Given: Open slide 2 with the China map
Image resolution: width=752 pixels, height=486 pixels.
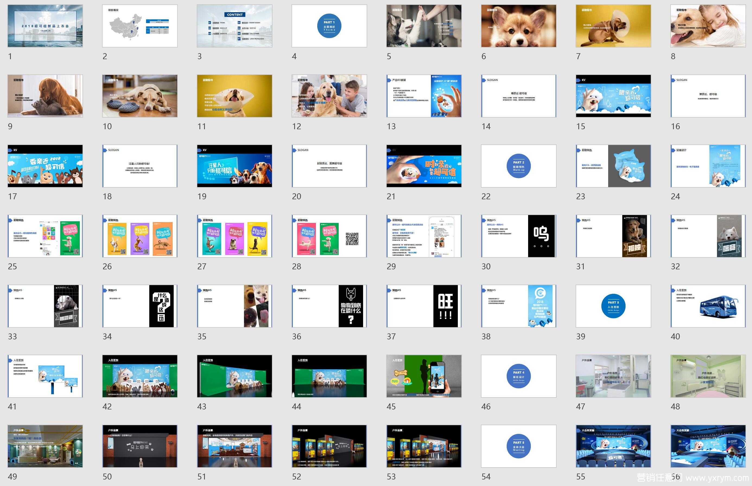Looking at the screenshot, I should click(x=140, y=26).
